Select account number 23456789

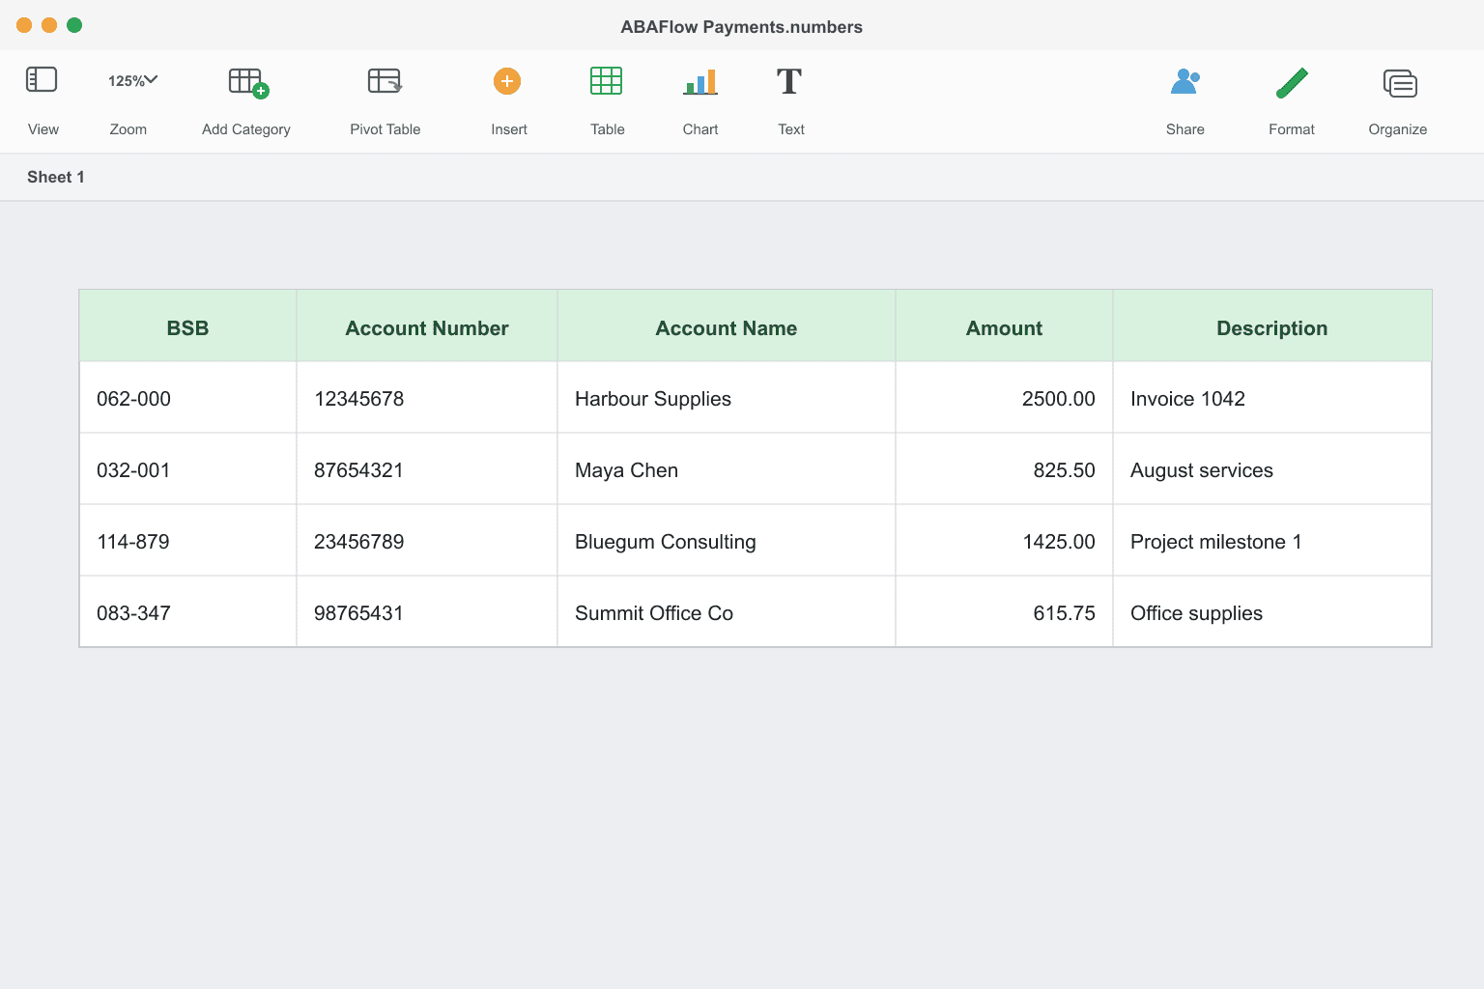coord(427,541)
